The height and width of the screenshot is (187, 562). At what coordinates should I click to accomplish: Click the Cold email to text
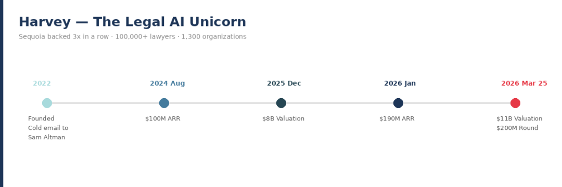[48, 128]
